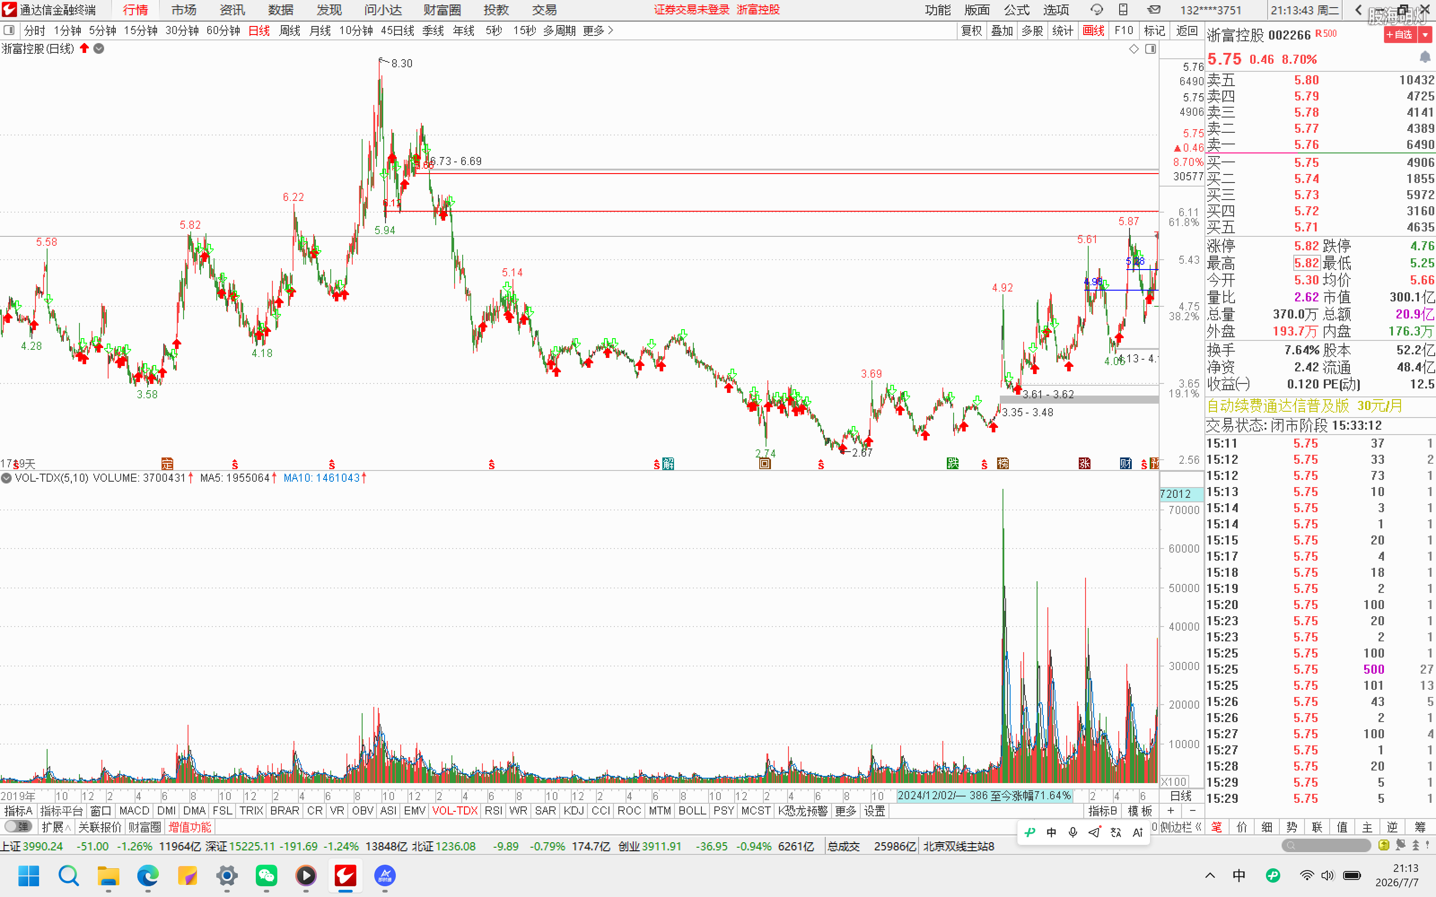Click the search box in the status bar
This screenshot has height=897, width=1436.
pos(1326,845)
